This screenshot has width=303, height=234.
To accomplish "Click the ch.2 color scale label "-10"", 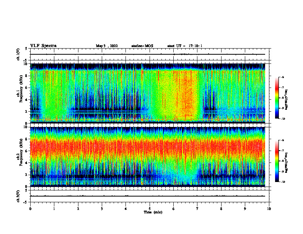I will tap(283, 182).
